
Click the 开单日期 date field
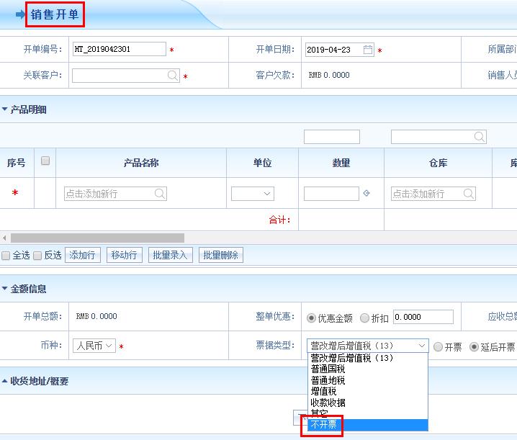click(x=340, y=50)
